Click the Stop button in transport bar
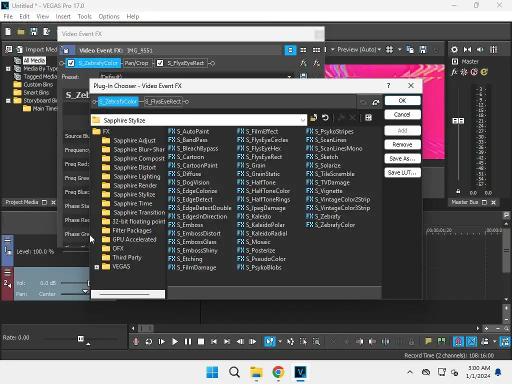Viewport: 512px width, 384px height. point(201,341)
